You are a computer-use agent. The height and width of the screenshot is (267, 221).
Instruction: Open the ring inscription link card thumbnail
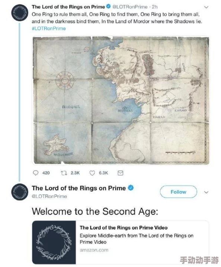[54, 242]
